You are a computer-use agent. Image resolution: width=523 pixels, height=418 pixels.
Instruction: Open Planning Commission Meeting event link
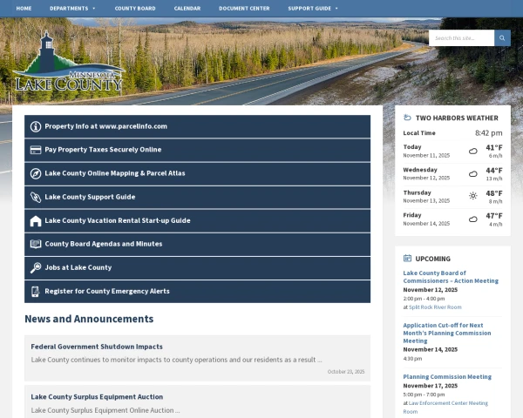(447, 377)
